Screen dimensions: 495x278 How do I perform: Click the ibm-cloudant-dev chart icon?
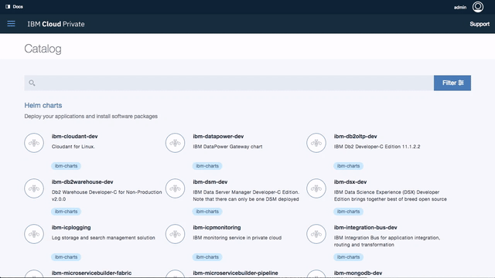tap(34, 143)
